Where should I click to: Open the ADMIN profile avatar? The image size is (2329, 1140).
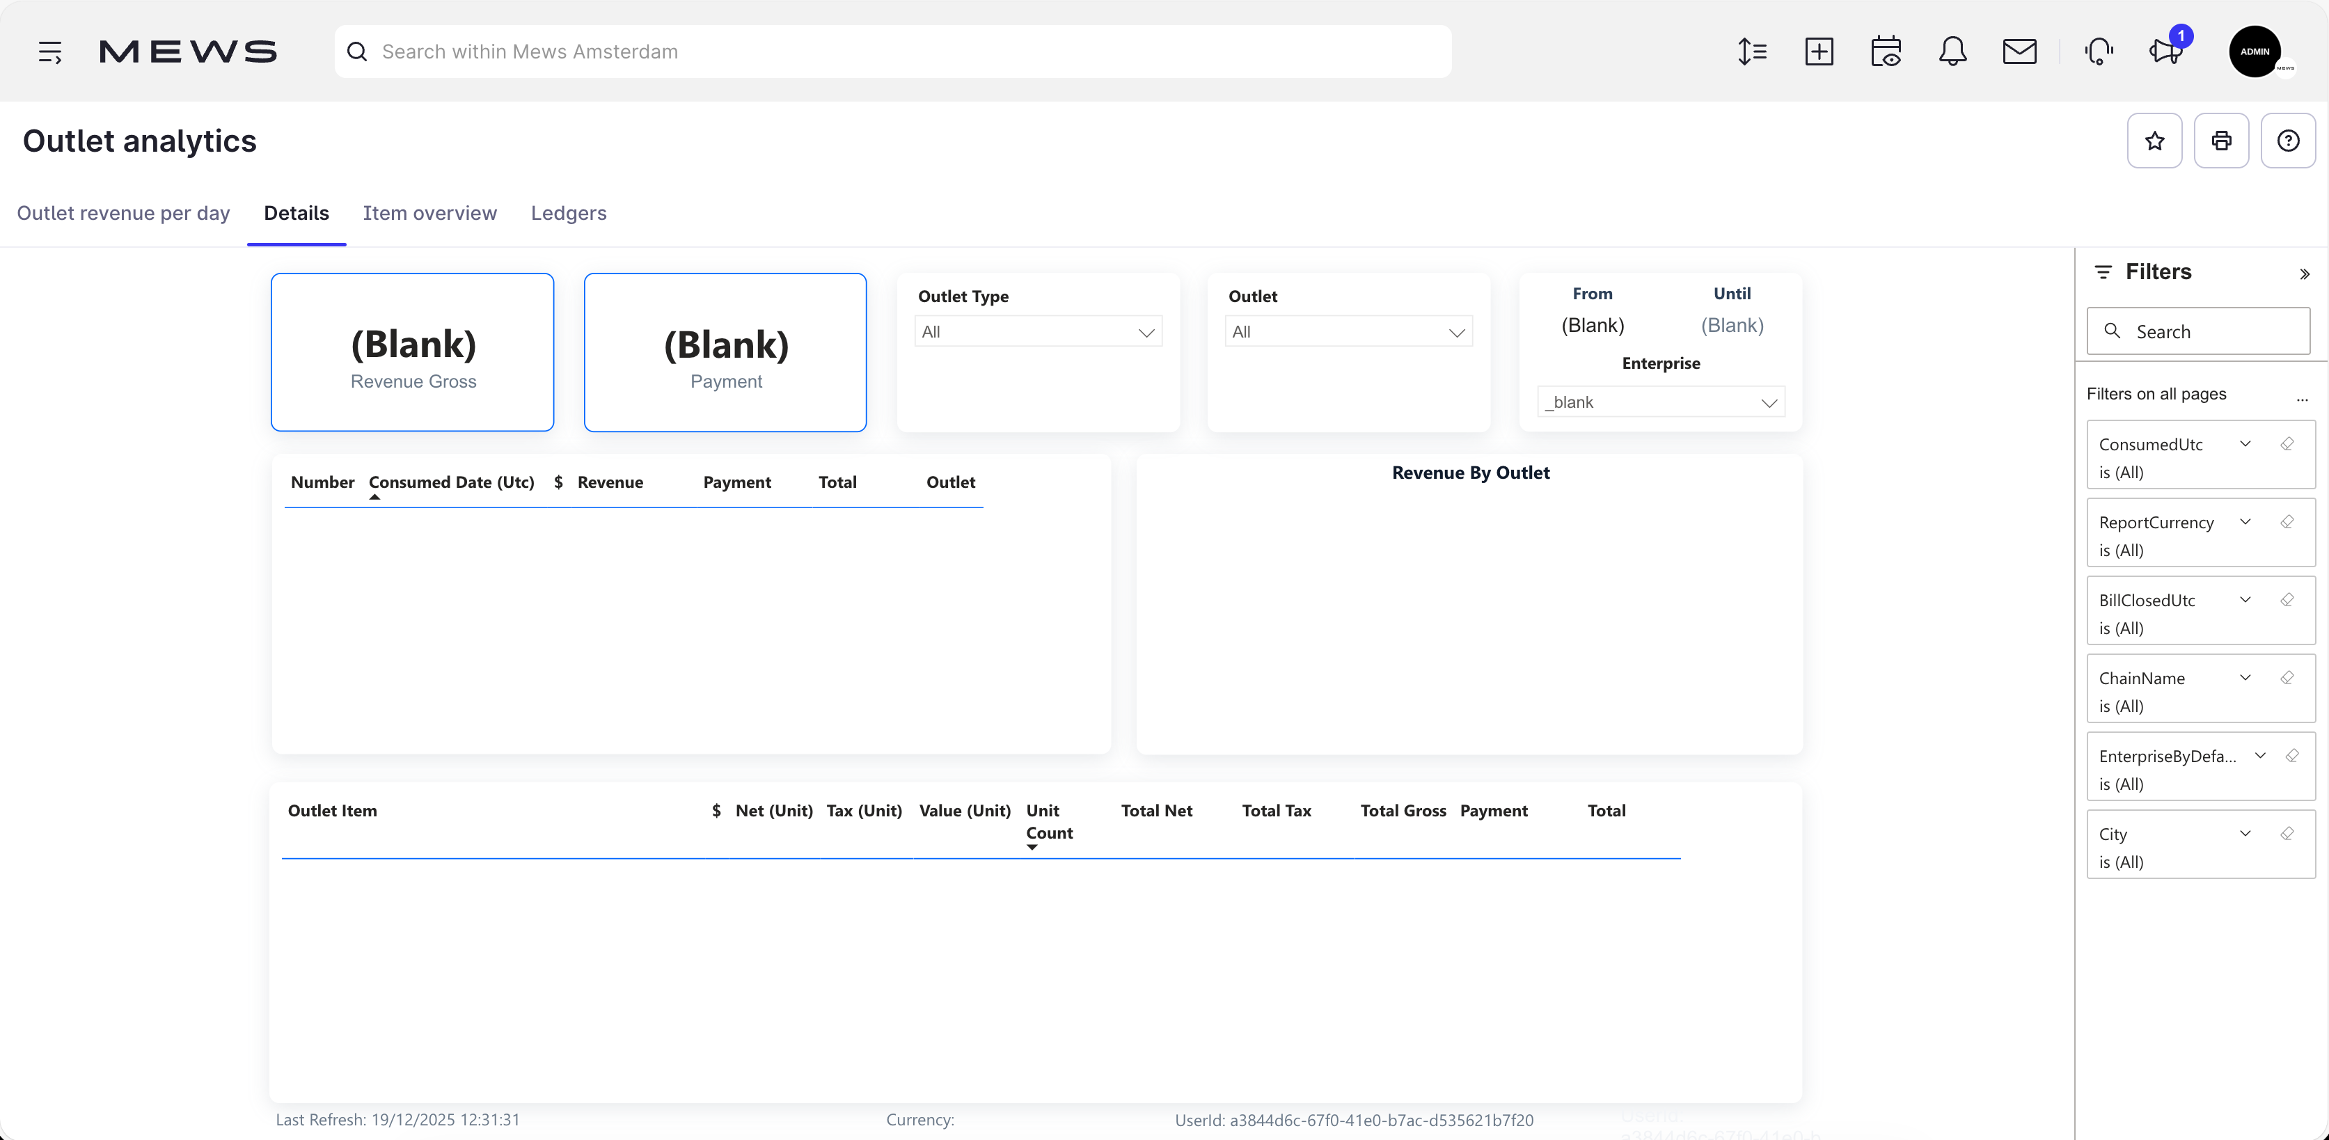(x=2255, y=52)
